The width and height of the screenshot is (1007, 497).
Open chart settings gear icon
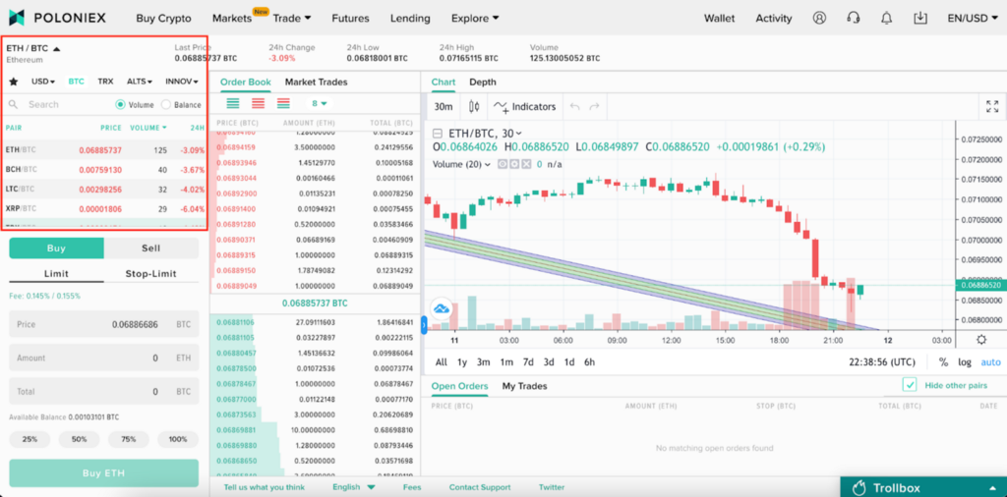coord(981,340)
